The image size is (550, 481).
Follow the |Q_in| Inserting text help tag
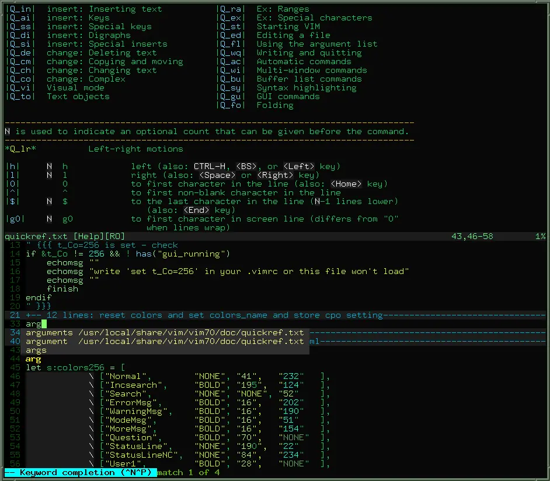point(20,9)
